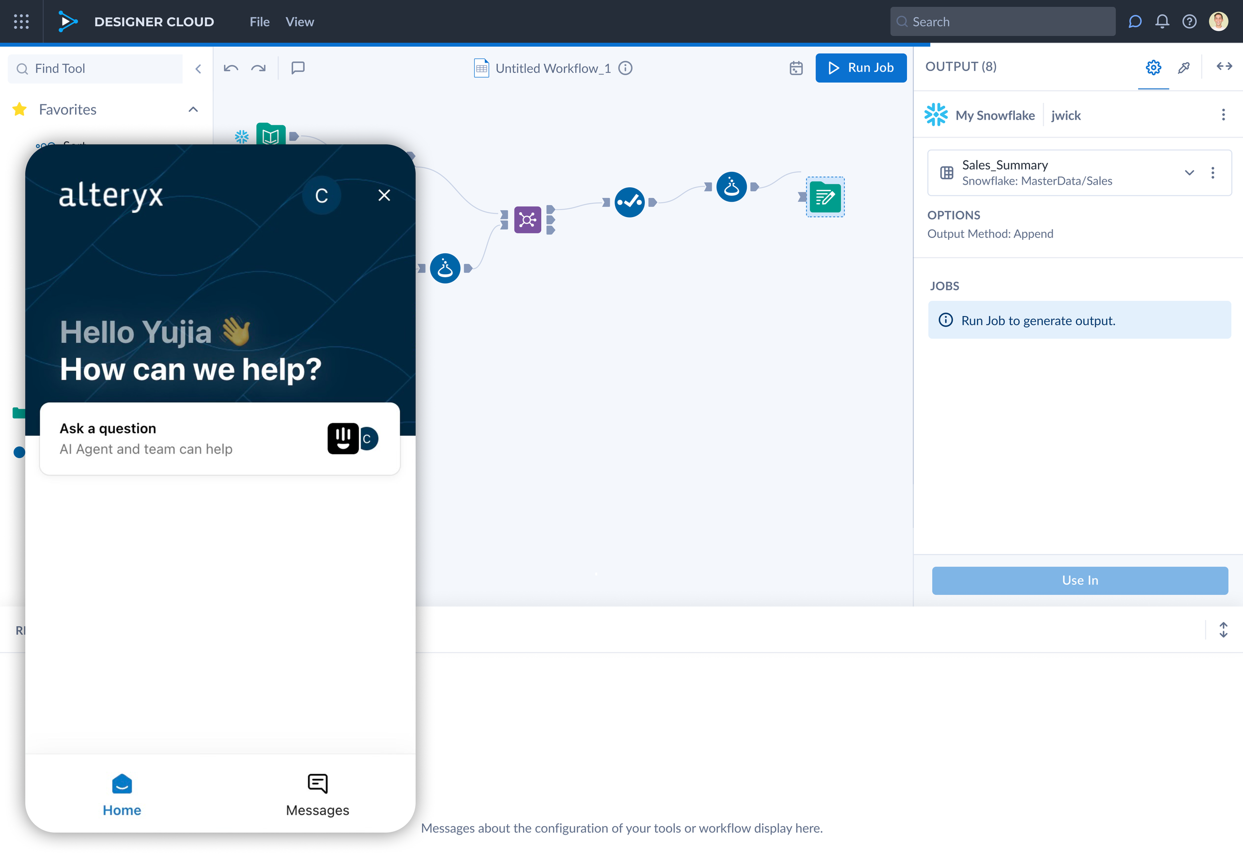Select the lower Formula tool node
Image resolution: width=1243 pixels, height=854 pixels.
point(444,268)
